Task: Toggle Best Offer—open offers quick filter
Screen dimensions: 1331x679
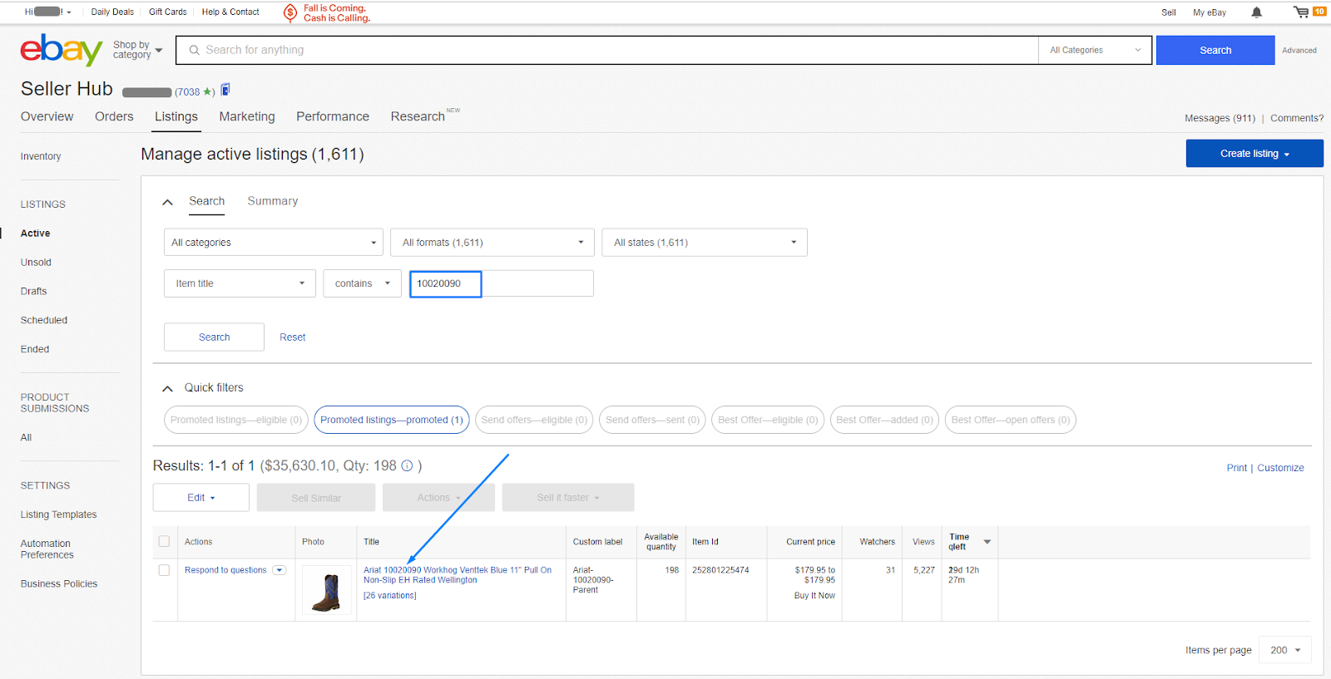Action: (1011, 420)
